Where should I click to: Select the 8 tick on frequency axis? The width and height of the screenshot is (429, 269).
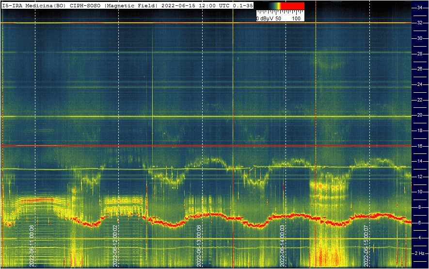[x=420, y=207]
